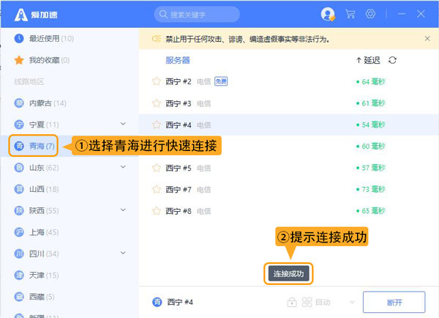Select server 西宁 #4 in list
This screenshot has width=439, height=318.
click(x=289, y=125)
